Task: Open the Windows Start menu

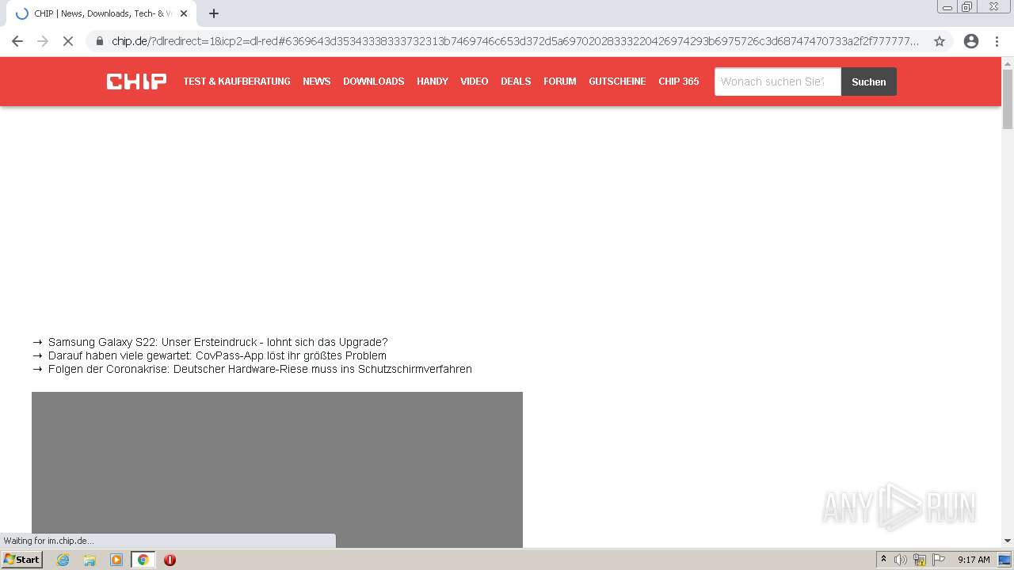Action: [x=21, y=559]
